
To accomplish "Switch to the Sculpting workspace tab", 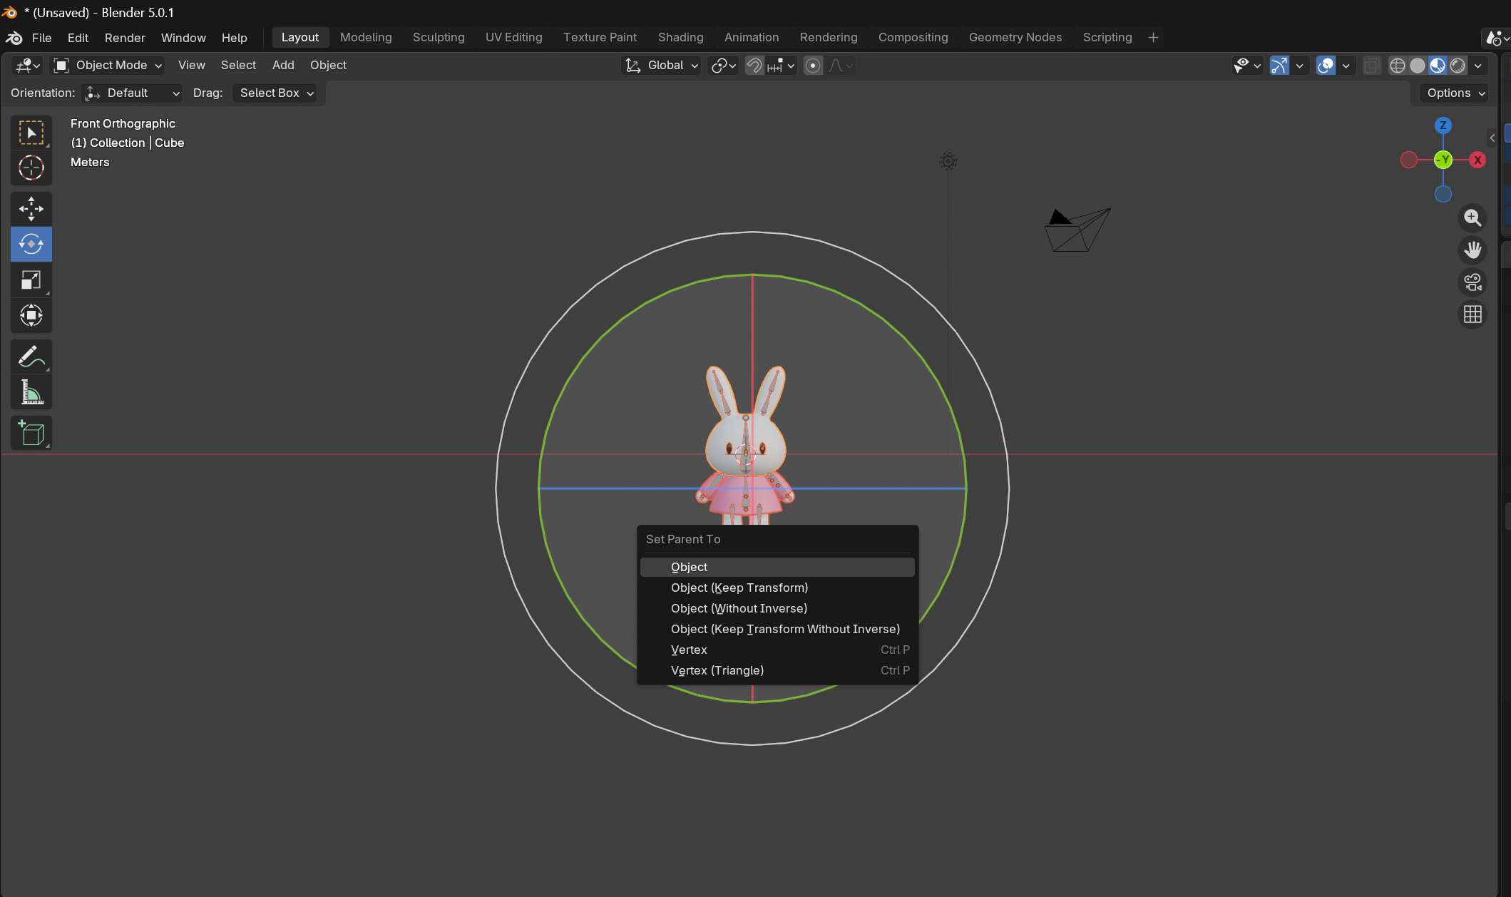I will pos(438,37).
